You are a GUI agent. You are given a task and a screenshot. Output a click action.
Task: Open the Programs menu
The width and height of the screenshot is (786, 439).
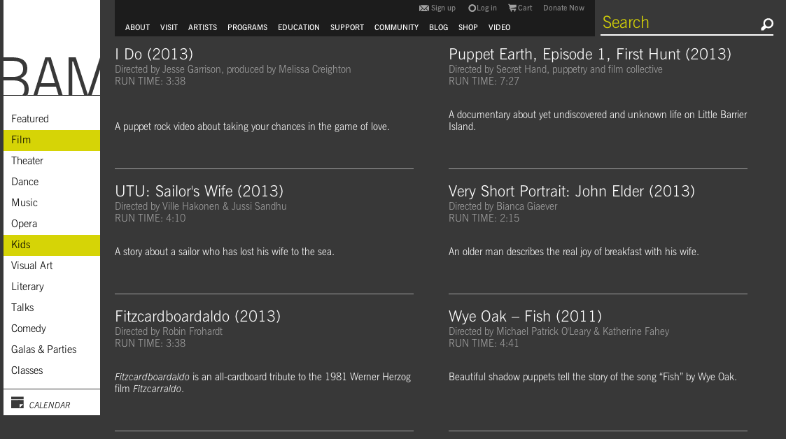247,28
